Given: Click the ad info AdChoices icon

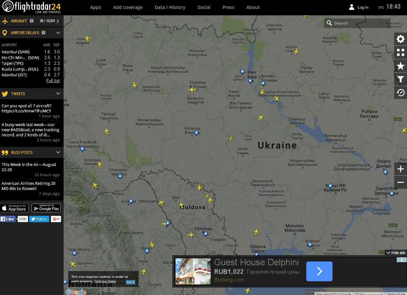Looking at the screenshot, I should pos(400,260).
